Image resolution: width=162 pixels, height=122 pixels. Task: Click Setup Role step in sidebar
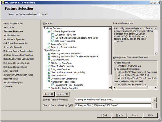(x=9, y=27)
